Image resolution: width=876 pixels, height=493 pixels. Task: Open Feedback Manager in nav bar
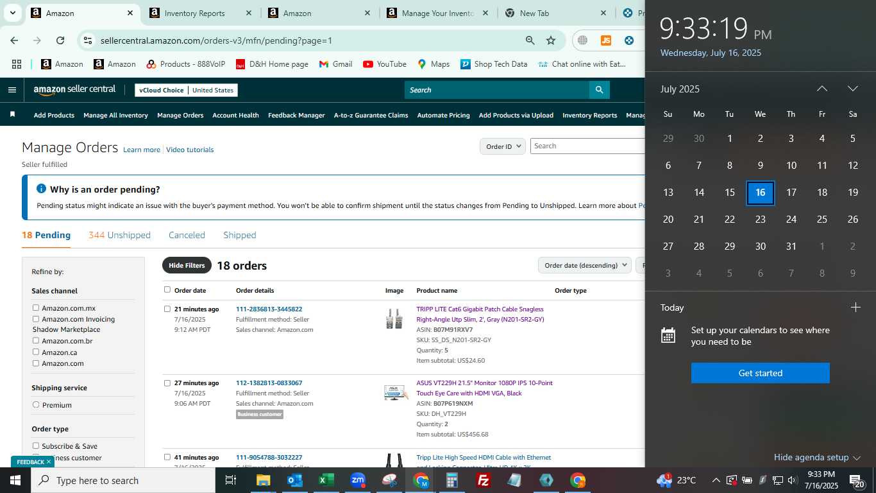point(296,115)
